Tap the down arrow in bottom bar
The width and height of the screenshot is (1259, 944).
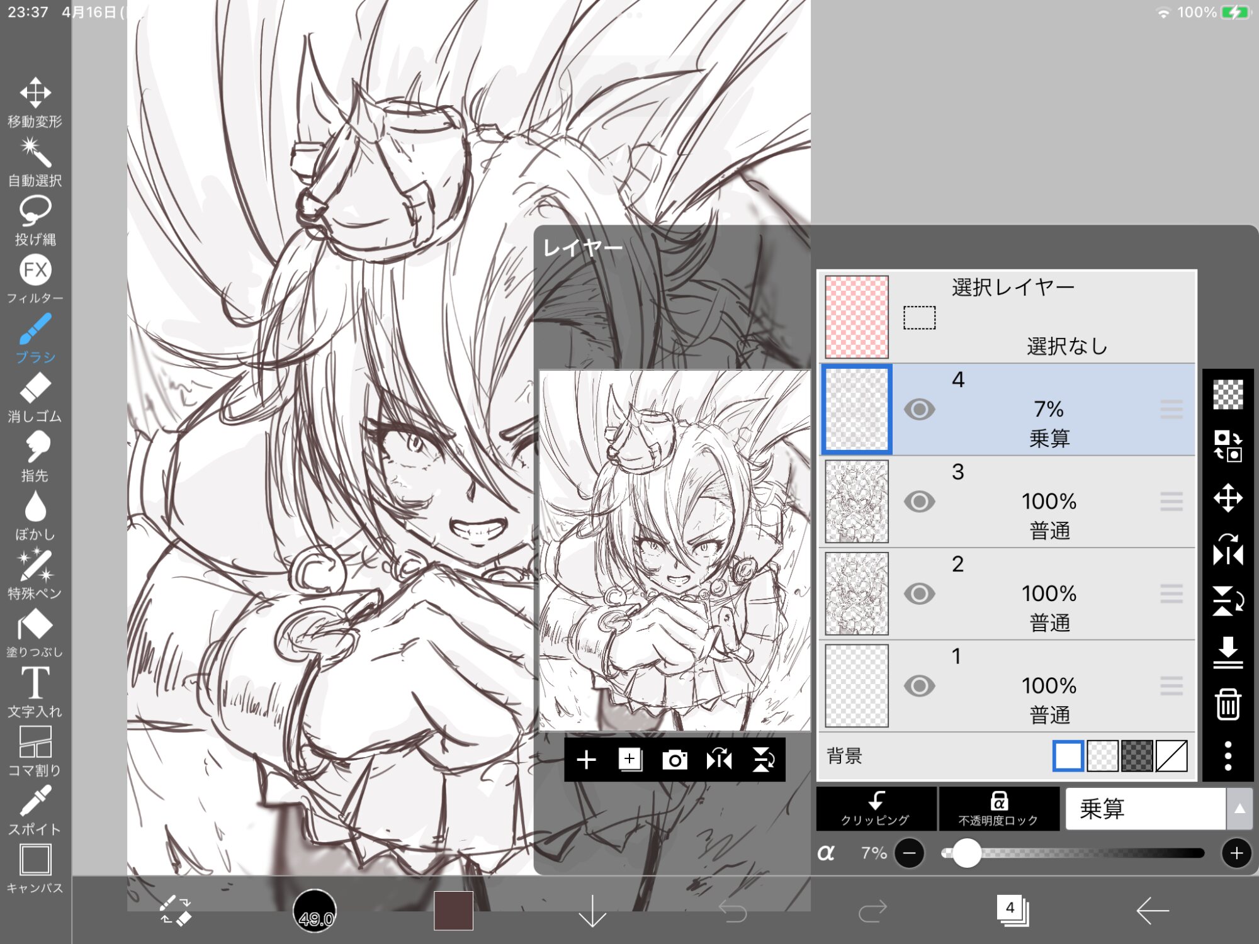pos(592,911)
